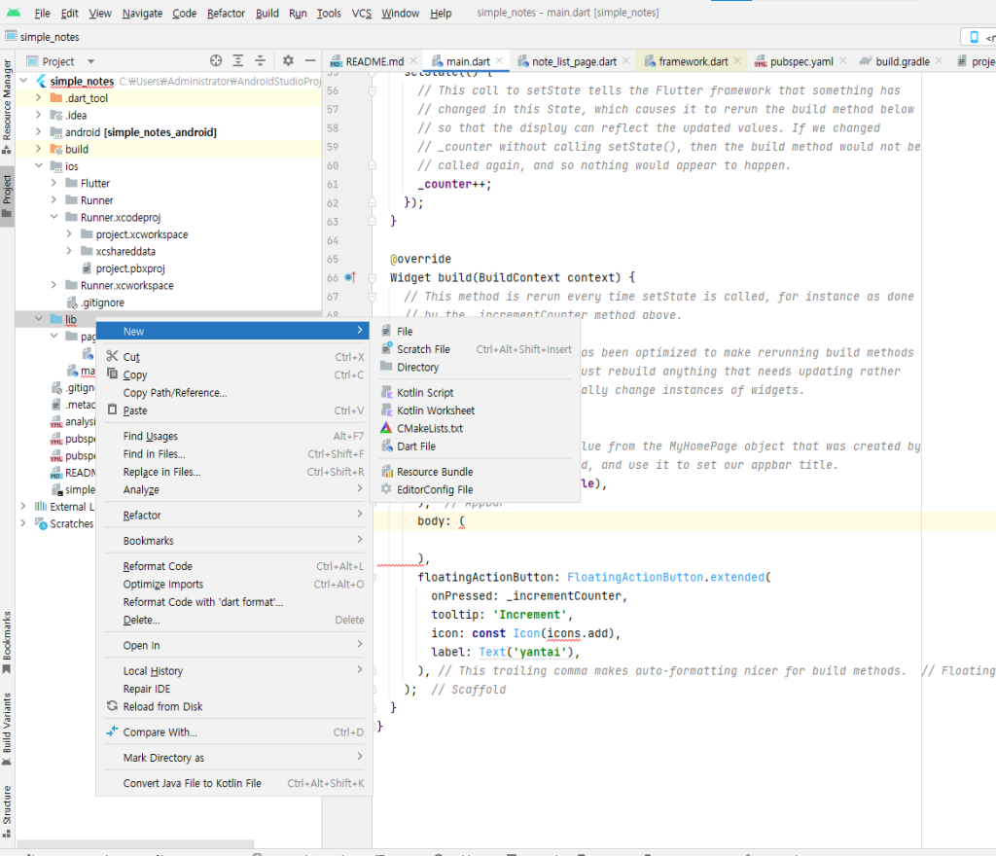Close the README.md tab

(412, 61)
